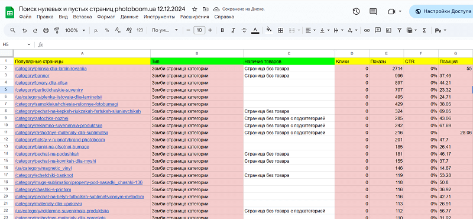The width and height of the screenshot is (473, 219).
Task: Open fill color bucket
Action: 270,30
